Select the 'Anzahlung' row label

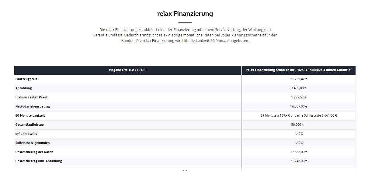tap(24, 88)
